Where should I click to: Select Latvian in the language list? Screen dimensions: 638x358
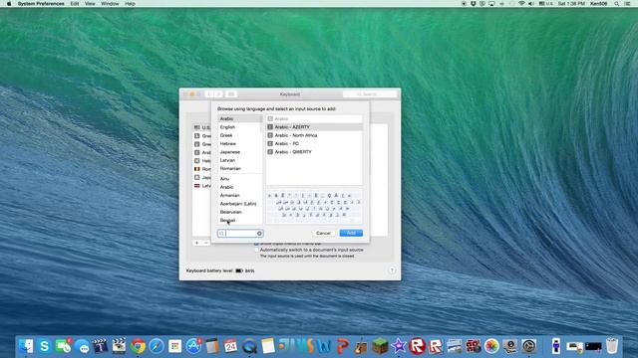pos(240,160)
